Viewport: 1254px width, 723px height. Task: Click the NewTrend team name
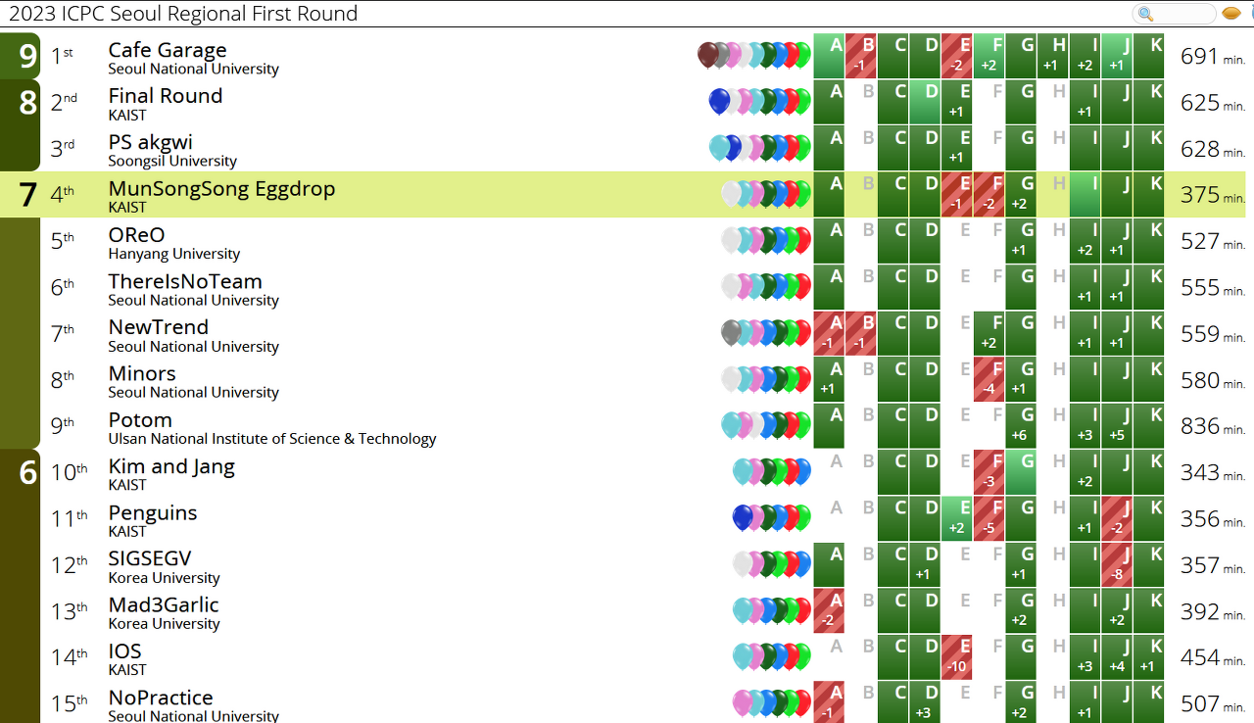pyautogui.click(x=159, y=327)
